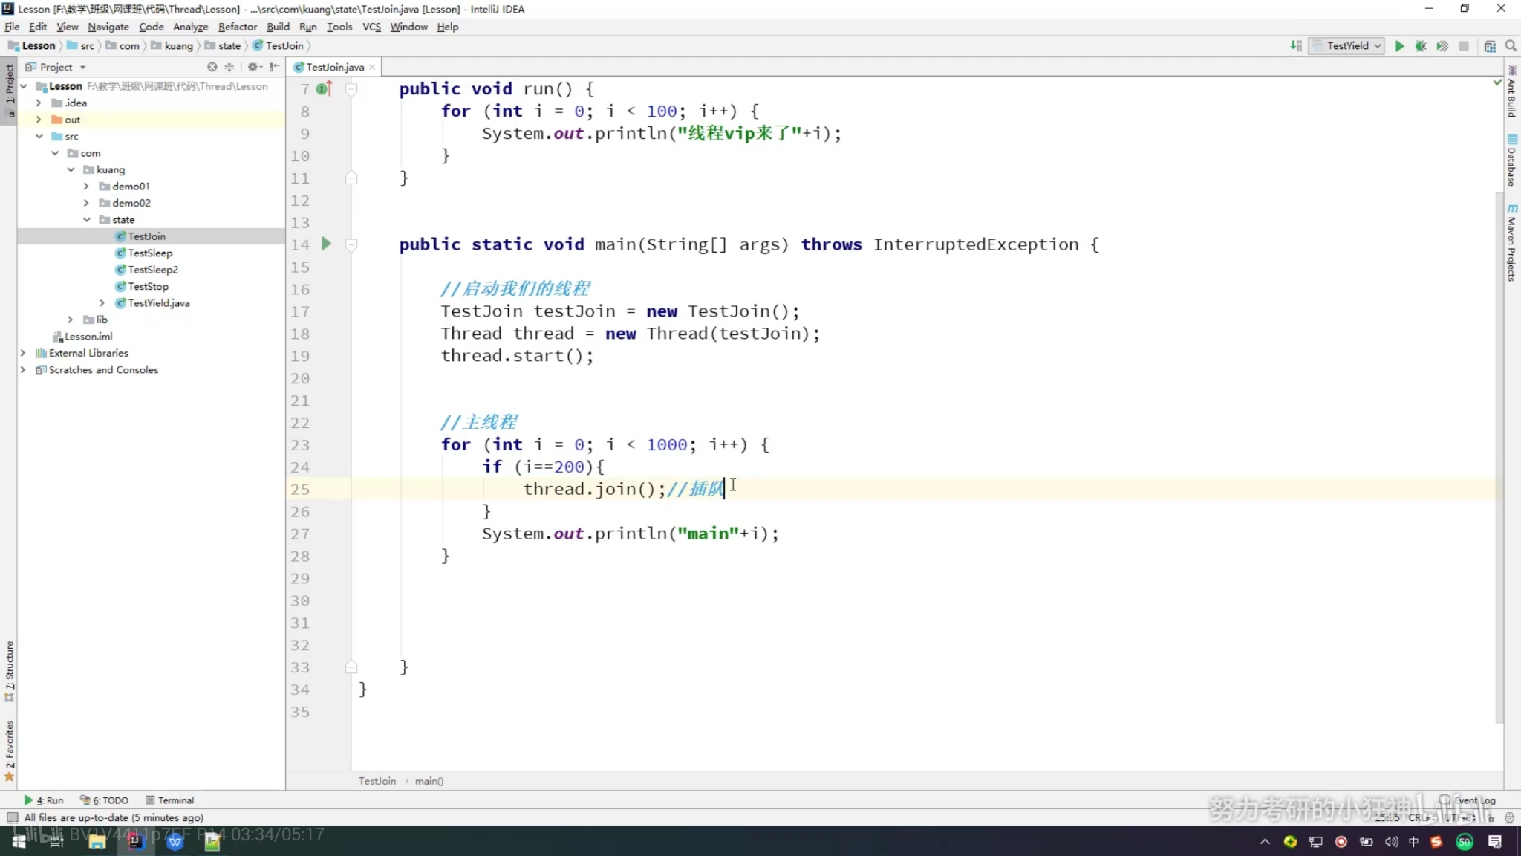Click the stop process square icon

pyautogui.click(x=1464, y=46)
